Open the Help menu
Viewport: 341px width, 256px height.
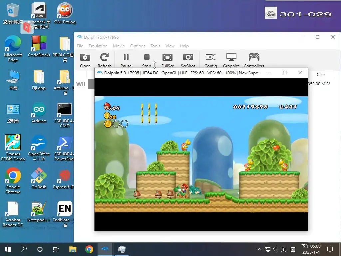coord(184,46)
